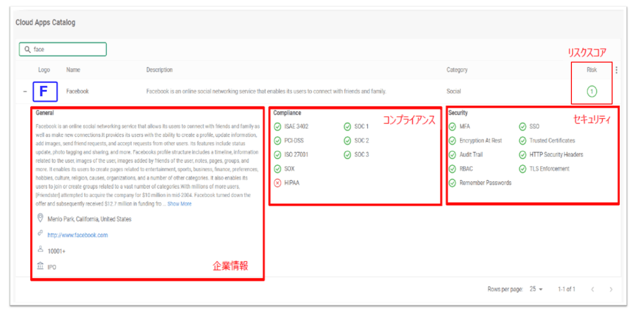Screen dimensions: 634x309
Task: Click the ISO 27001 check icon
Action: click(277, 155)
